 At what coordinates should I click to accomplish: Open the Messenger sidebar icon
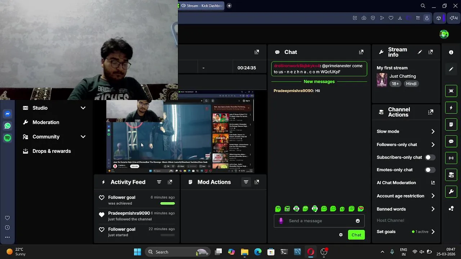coord(8,114)
